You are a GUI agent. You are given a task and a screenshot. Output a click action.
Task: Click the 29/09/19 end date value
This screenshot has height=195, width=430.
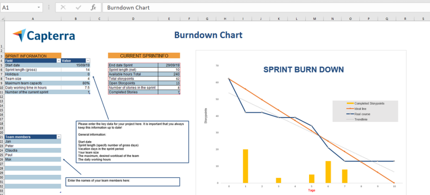[169, 66]
